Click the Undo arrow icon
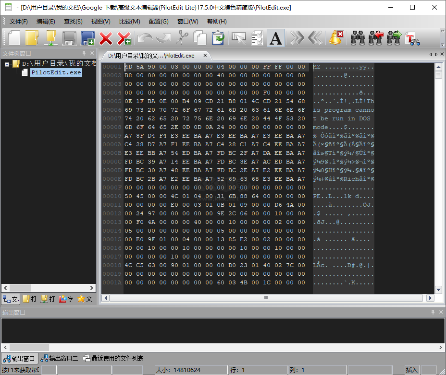The height and width of the screenshot is (375, 446). coord(145,38)
